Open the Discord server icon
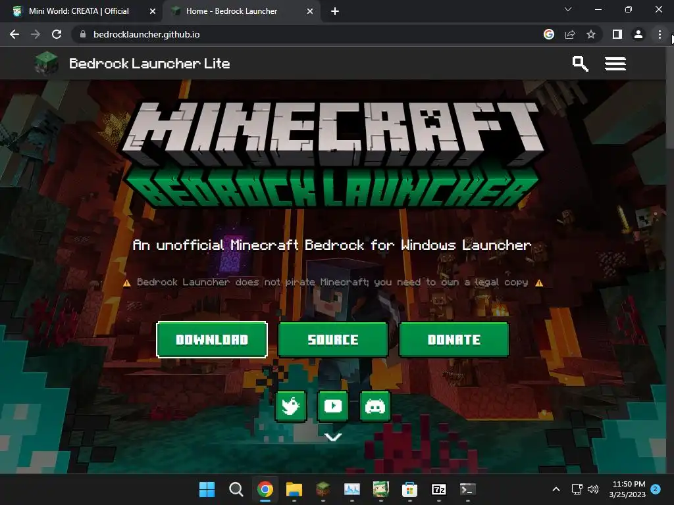The height and width of the screenshot is (505, 674). [375, 406]
